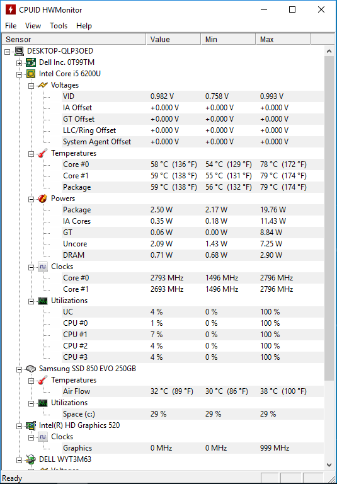Collapse the CPU Clocks section
The height and width of the screenshot is (484, 337).
(31, 267)
